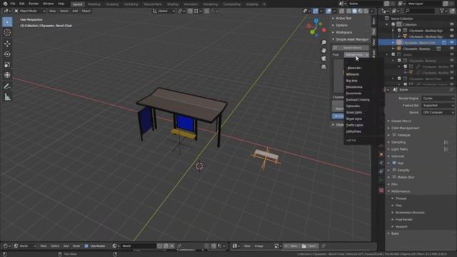
Task: Select the Annotate tool
Action: (x=7, y=86)
